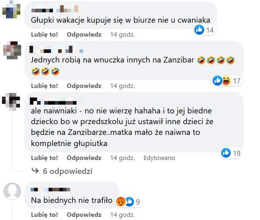Reply to the 'Głupki wakacje' comment
The image size is (260, 220).
(x=84, y=35)
